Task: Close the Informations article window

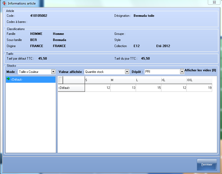Action: pyautogui.click(x=215, y=2)
